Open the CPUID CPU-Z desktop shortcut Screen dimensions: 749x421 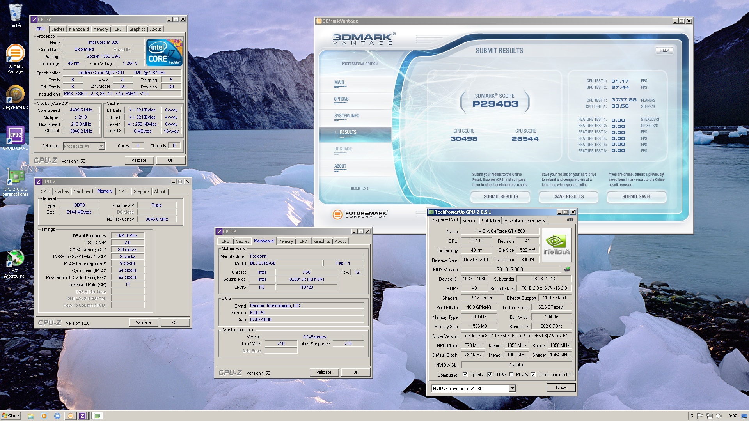(x=15, y=135)
